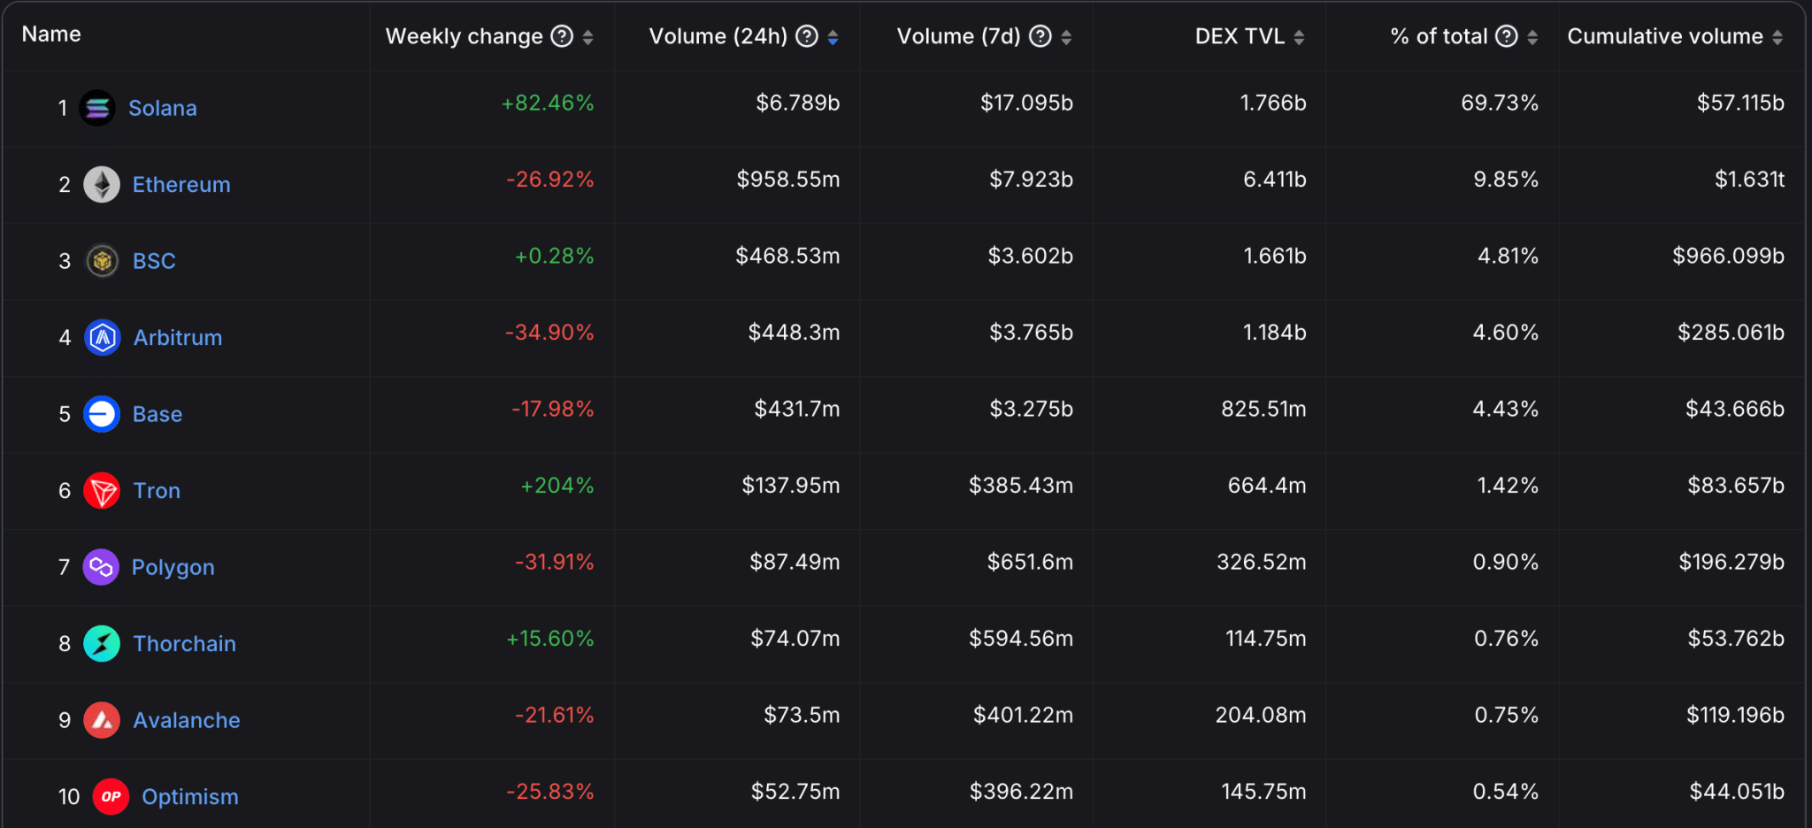
Task: Click the red Optimism OP icon
Action: 111,797
